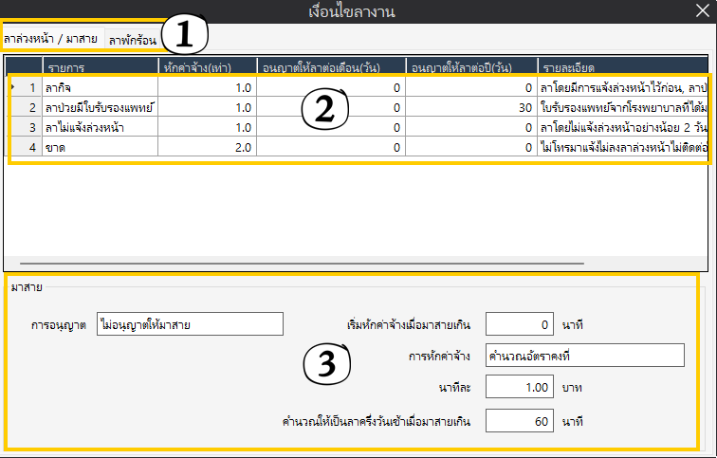Sort by the อนุญาตให้ลาต่อเดือน(วัน) column header
Viewport: 717px width, 458px height.
[x=330, y=66]
